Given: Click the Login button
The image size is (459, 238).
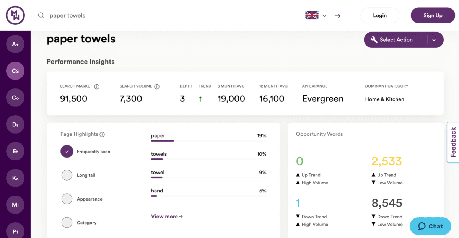Looking at the screenshot, I should [380, 15].
